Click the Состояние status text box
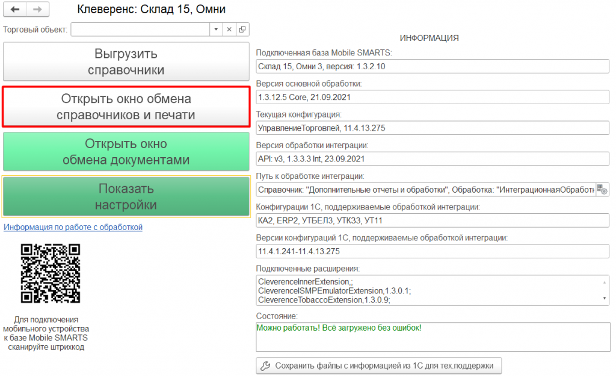The height and width of the screenshot is (377, 616). [x=433, y=337]
